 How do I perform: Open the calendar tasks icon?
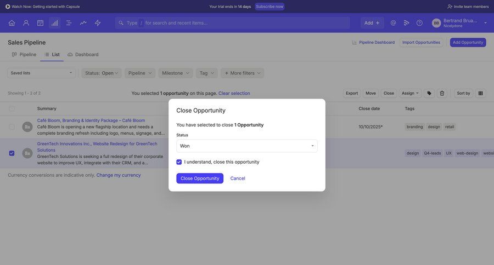(40, 23)
